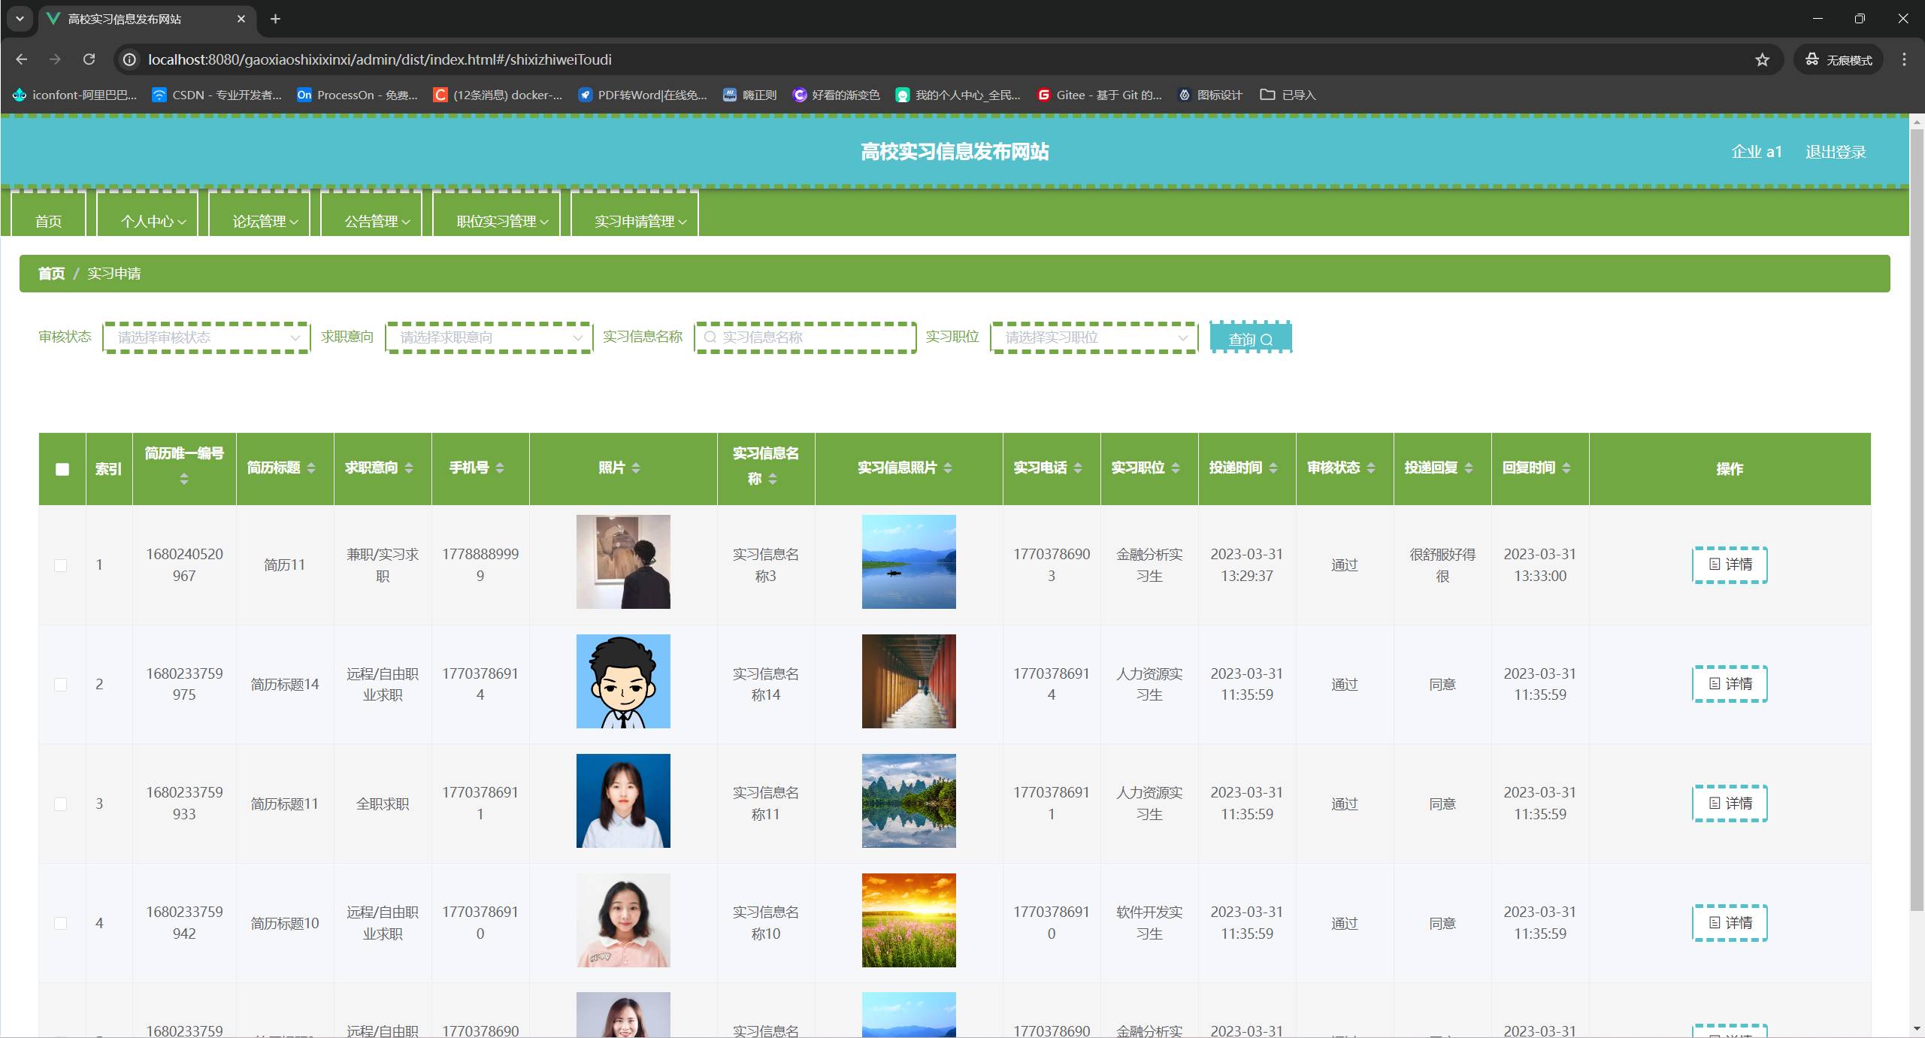This screenshot has height=1038, width=1925.
Task: Click 退出登录 to log out
Action: [1835, 152]
